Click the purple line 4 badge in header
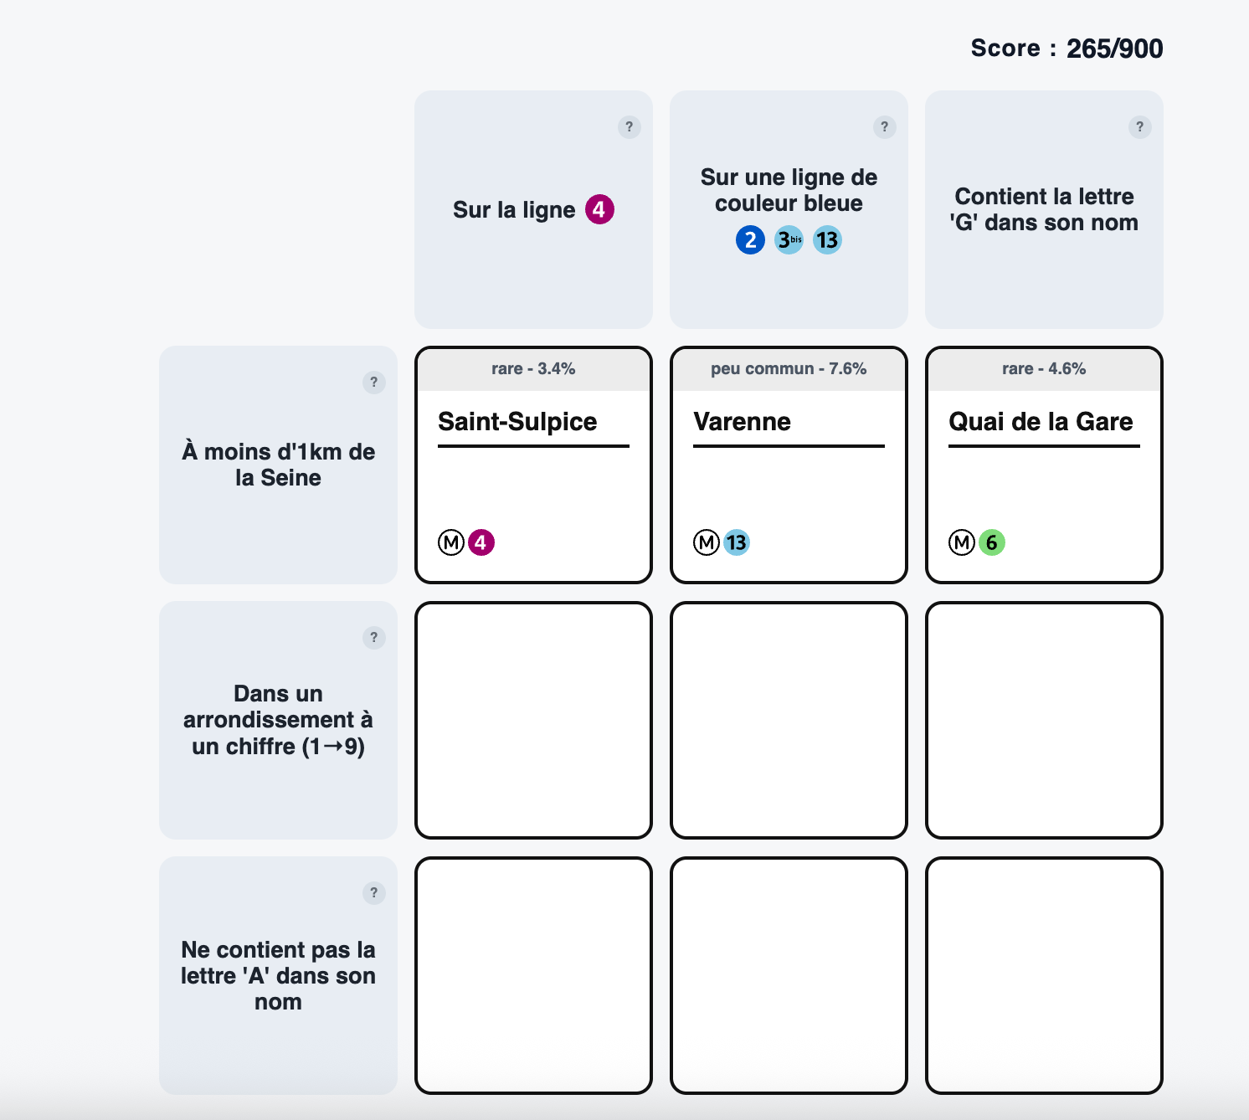This screenshot has height=1120, width=1249. coord(599,209)
